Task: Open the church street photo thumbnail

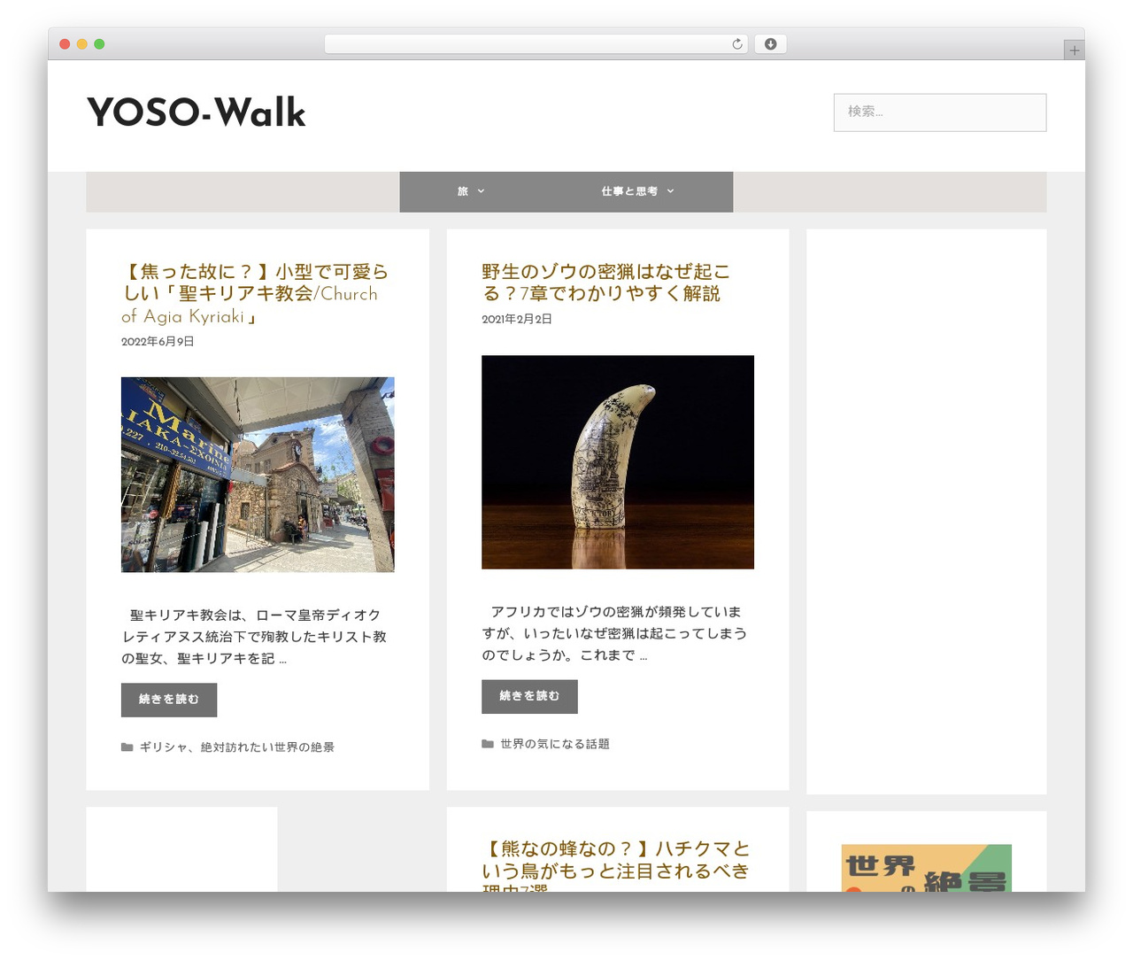Action: pyautogui.click(x=258, y=475)
